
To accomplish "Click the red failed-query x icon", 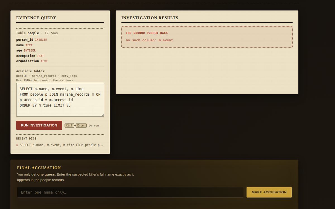I will click(x=17, y=145).
